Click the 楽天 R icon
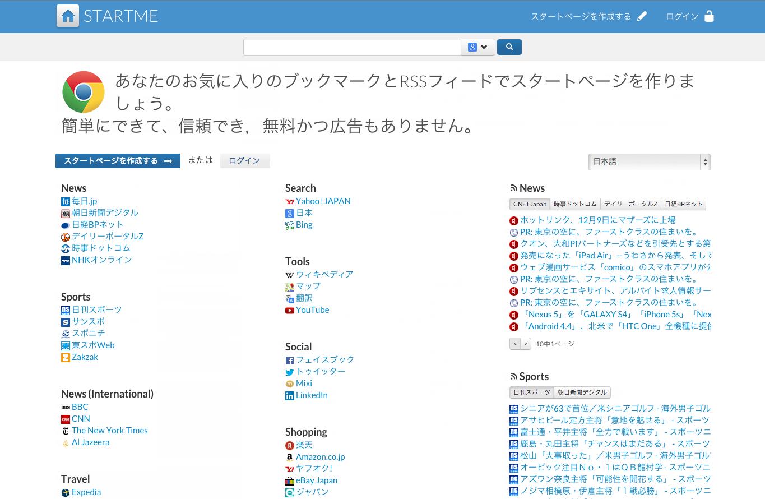 pyautogui.click(x=290, y=445)
